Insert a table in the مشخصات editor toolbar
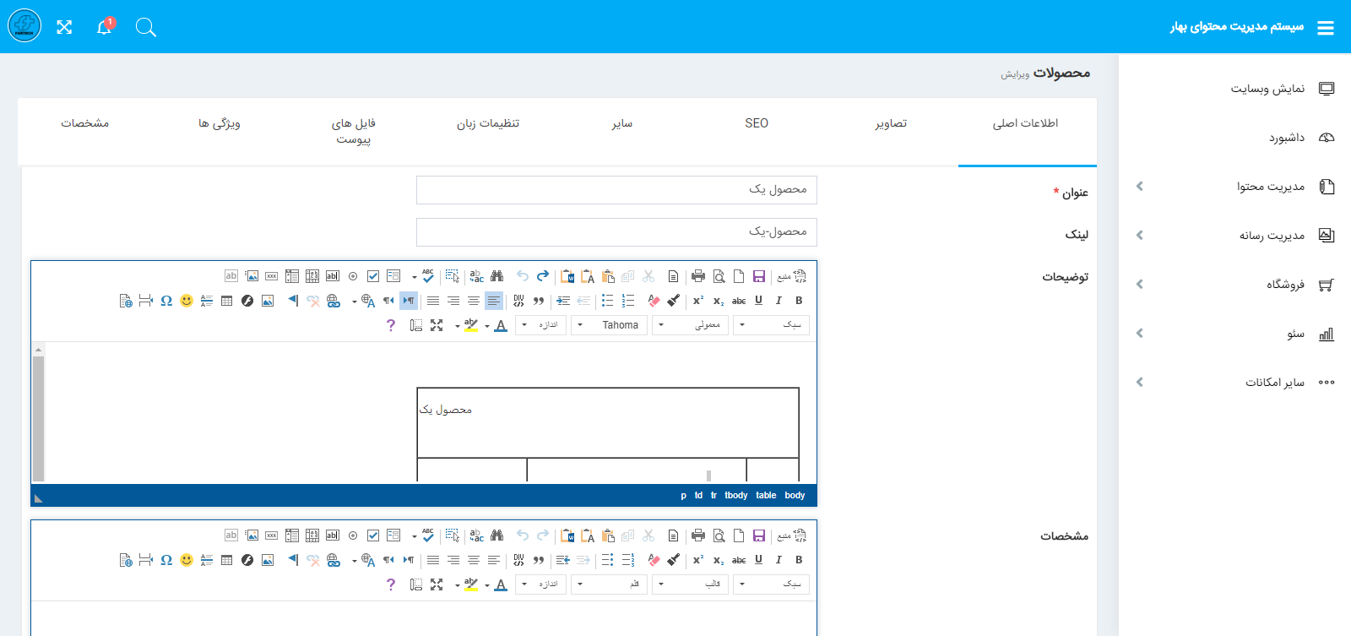Screen dimensions: 1351x636 pyautogui.click(x=226, y=560)
